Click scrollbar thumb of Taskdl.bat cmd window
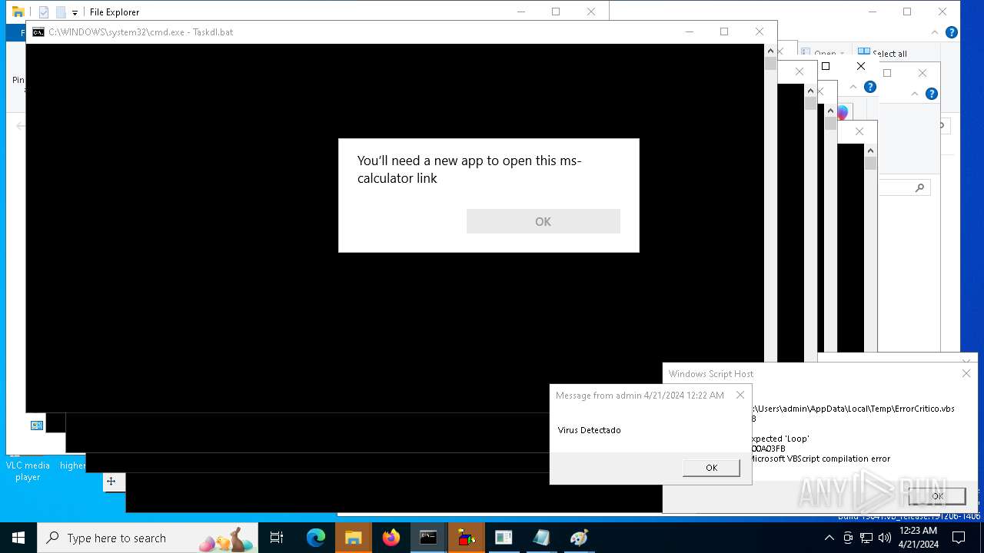Viewport: 984px width, 553px height. click(770, 64)
